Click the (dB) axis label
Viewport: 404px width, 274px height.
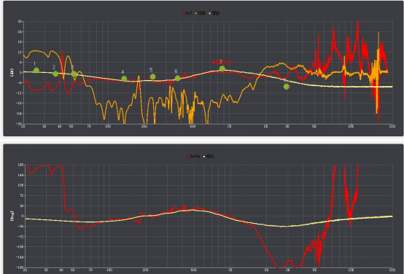pos(12,72)
